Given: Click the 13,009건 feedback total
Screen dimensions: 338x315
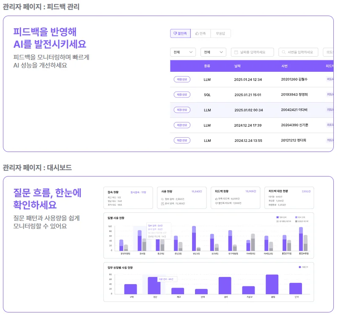Looking at the screenshot, I should (250, 191).
